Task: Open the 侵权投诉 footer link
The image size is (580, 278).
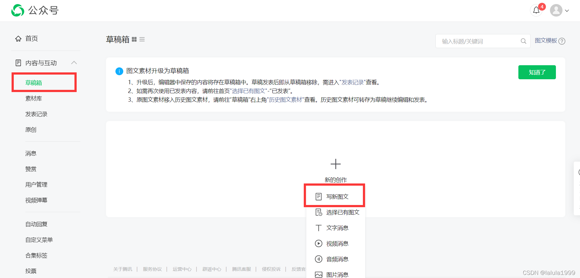Action: coord(271,269)
